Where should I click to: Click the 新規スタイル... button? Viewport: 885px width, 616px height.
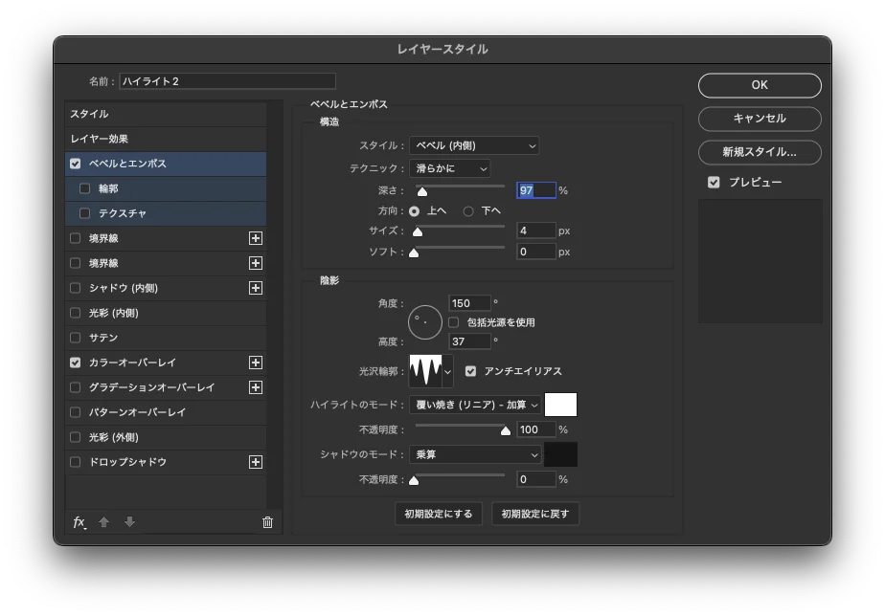[760, 152]
